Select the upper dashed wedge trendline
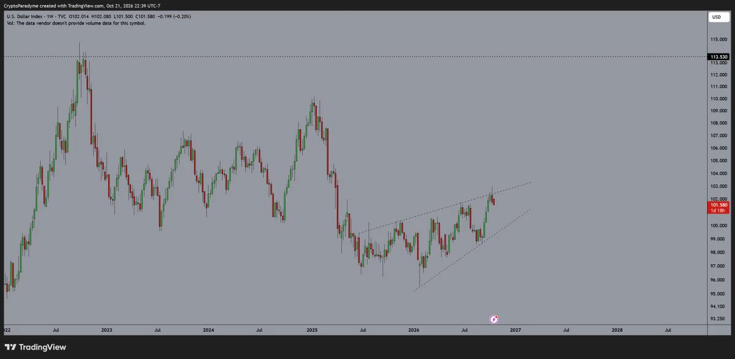Screen dimensions: 735x359 tap(443, 208)
